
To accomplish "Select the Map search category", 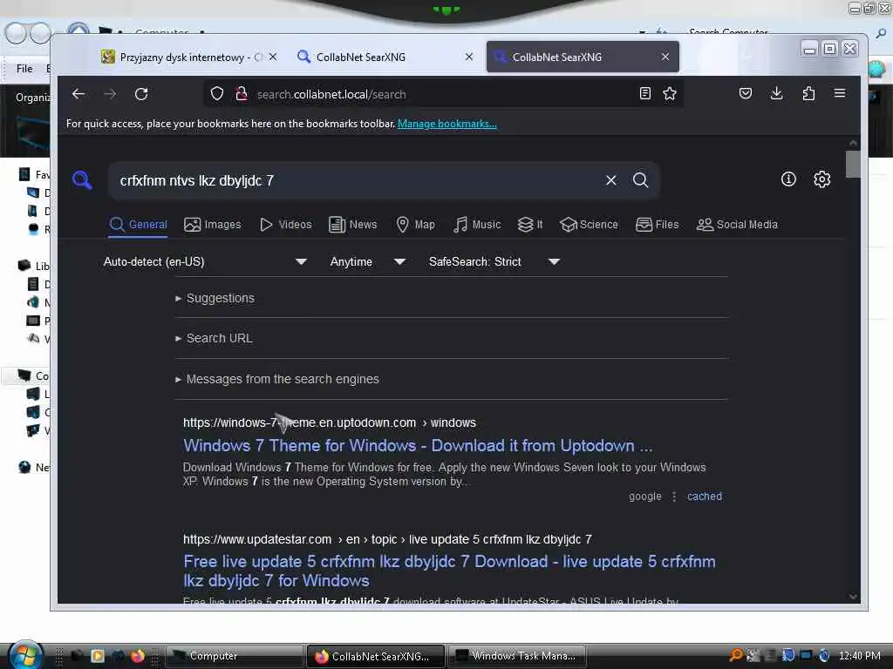I will 415,225.
